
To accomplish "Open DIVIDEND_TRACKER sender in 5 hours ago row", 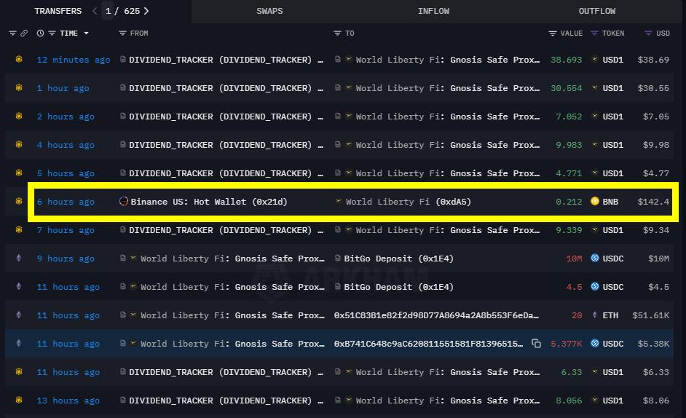I will (226, 173).
